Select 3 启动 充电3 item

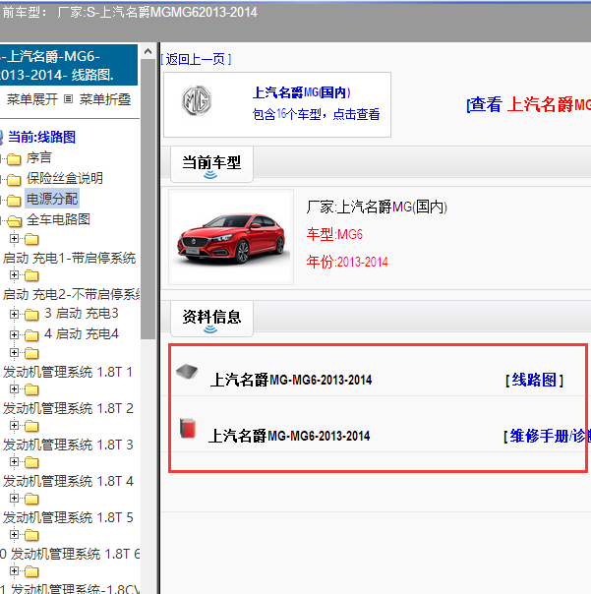point(82,313)
